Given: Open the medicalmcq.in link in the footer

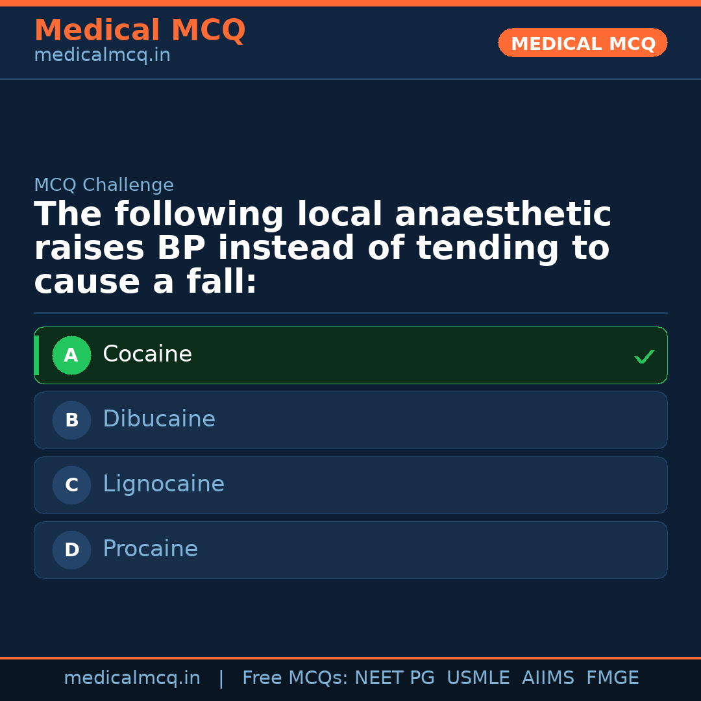Looking at the screenshot, I should pyautogui.click(x=132, y=678).
